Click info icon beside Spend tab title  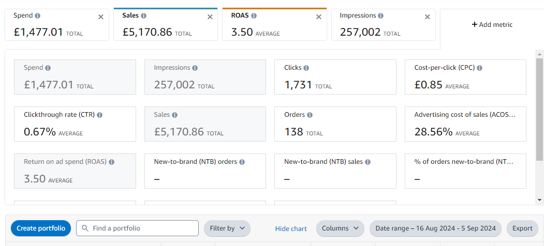37,16
